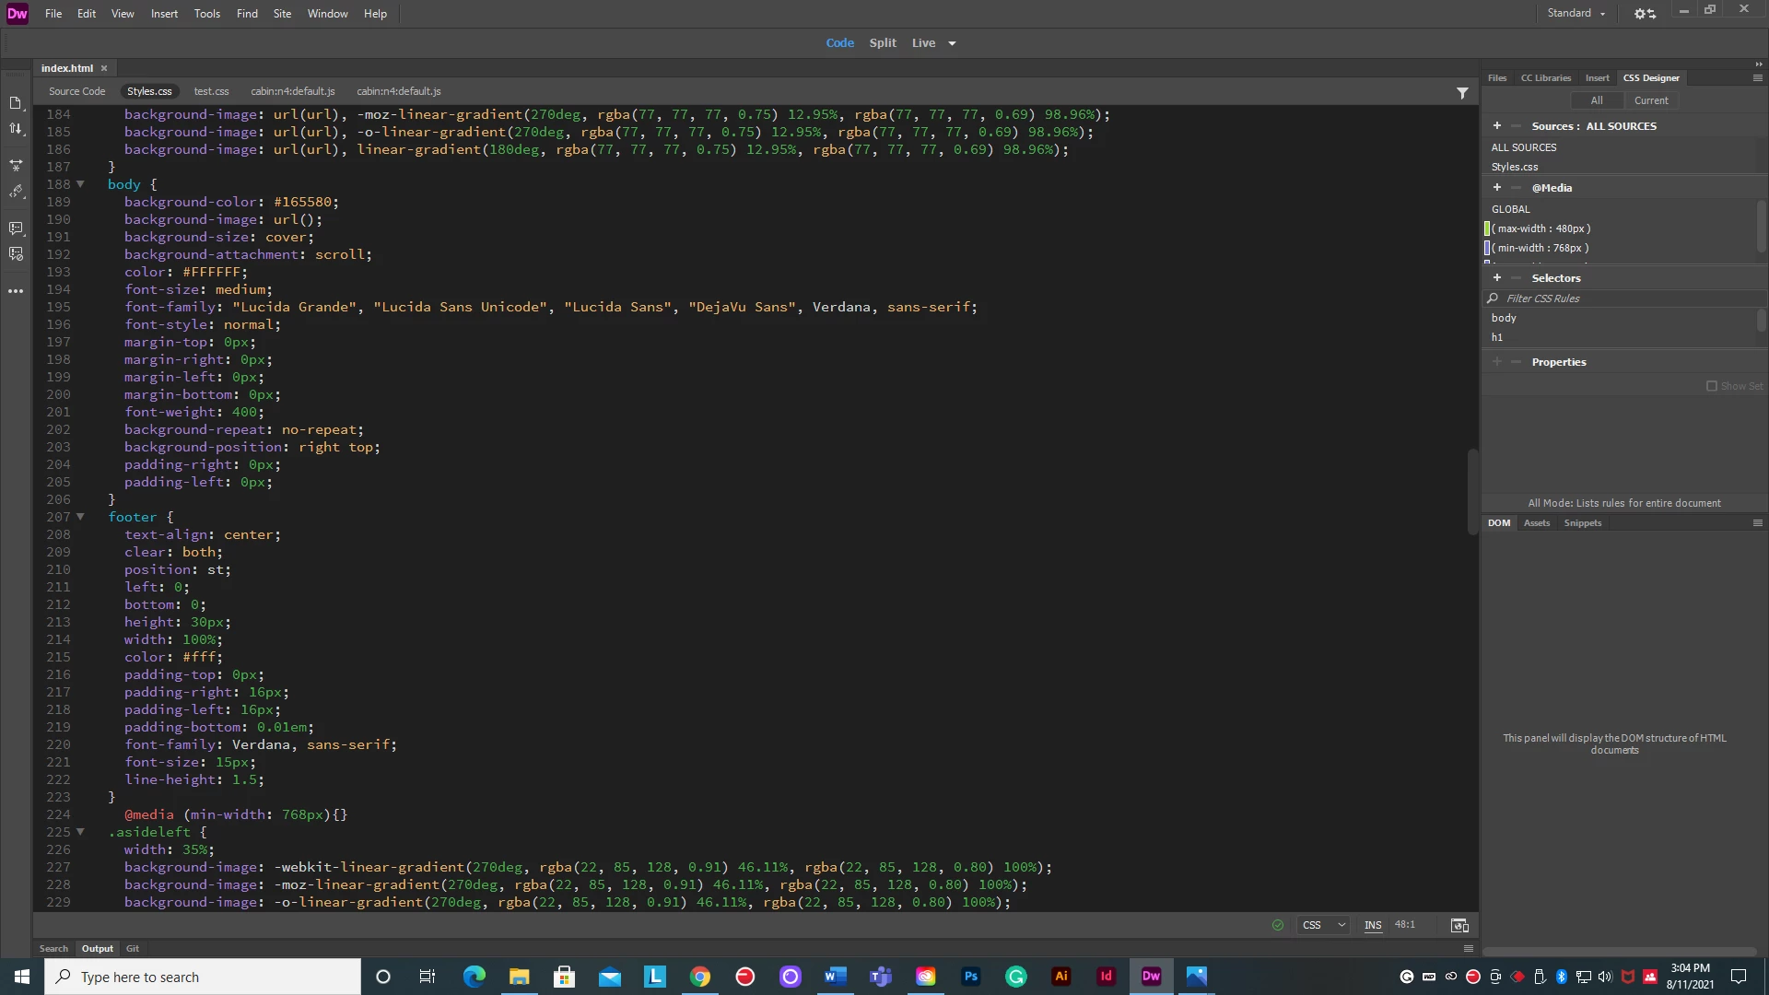Click the filter related files funnel icon
Viewport: 1769px width, 995px height.
[x=1462, y=93]
